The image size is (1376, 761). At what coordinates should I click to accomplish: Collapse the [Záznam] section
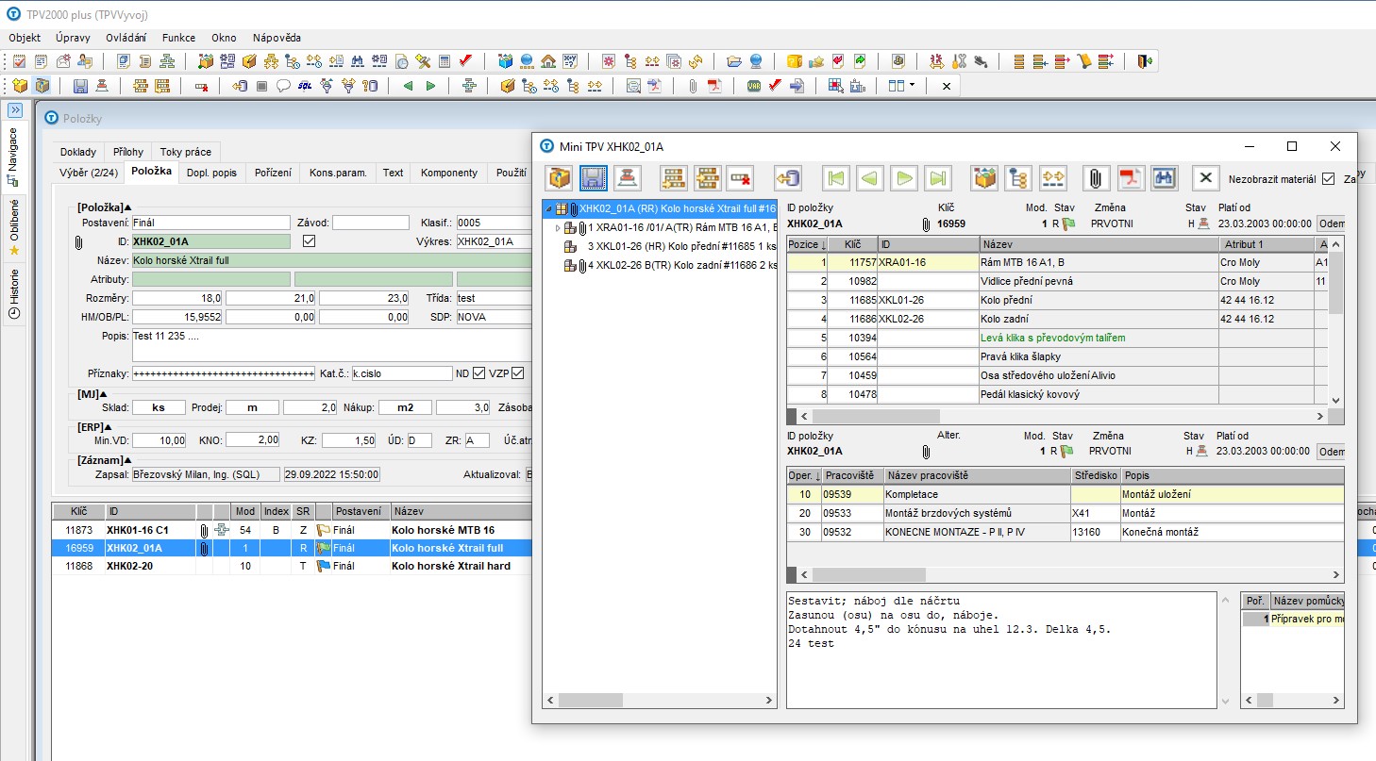point(126,459)
